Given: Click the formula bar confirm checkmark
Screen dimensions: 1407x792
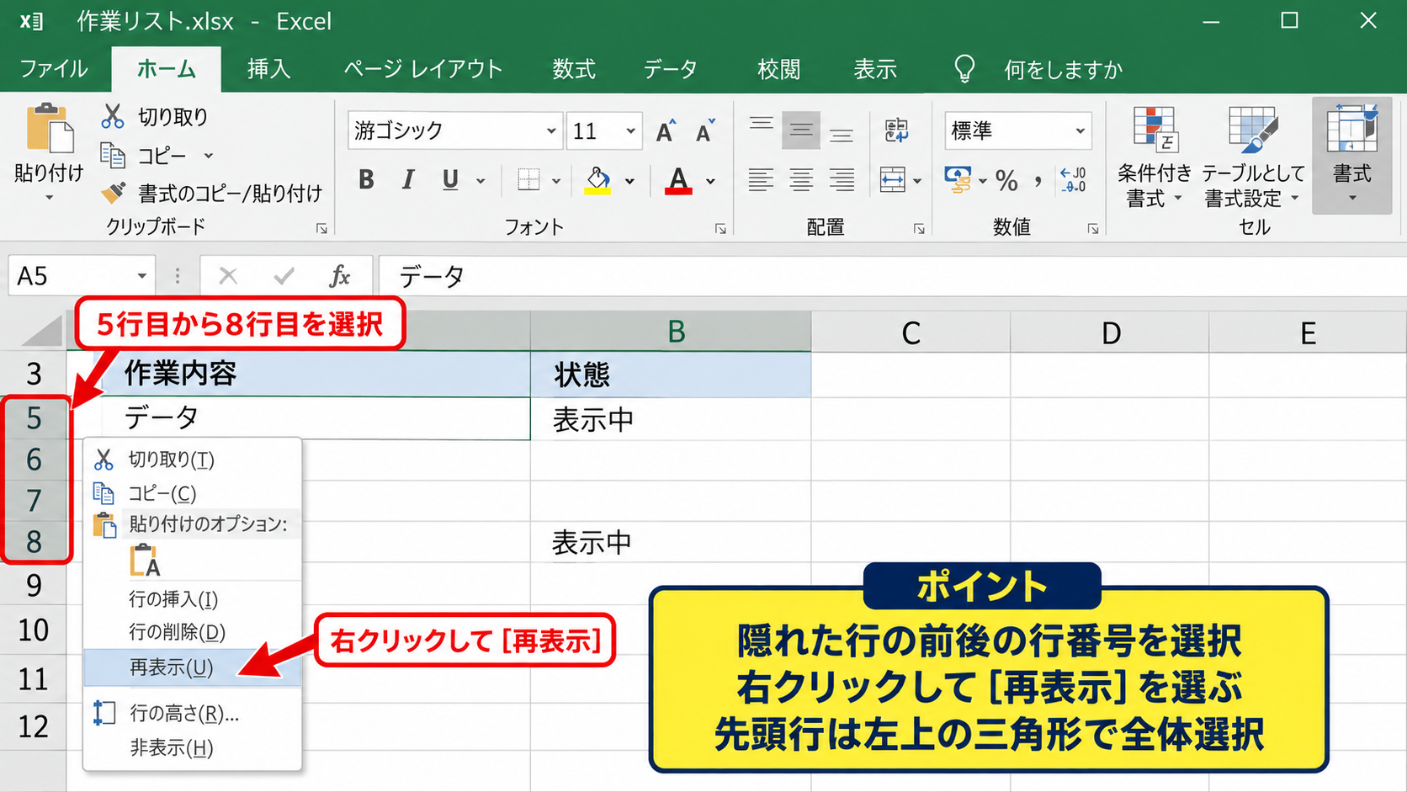Looking at the screenshot, I should click(x=284, y=276).
